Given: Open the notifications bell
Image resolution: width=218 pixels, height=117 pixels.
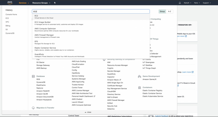Looking at the screenshot, I should pos(180,3).
